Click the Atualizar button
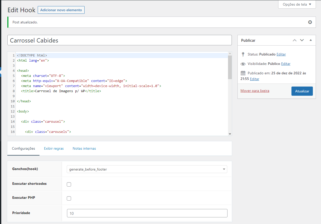Viewport: 321px width, 224px height. tap(302, 91)
